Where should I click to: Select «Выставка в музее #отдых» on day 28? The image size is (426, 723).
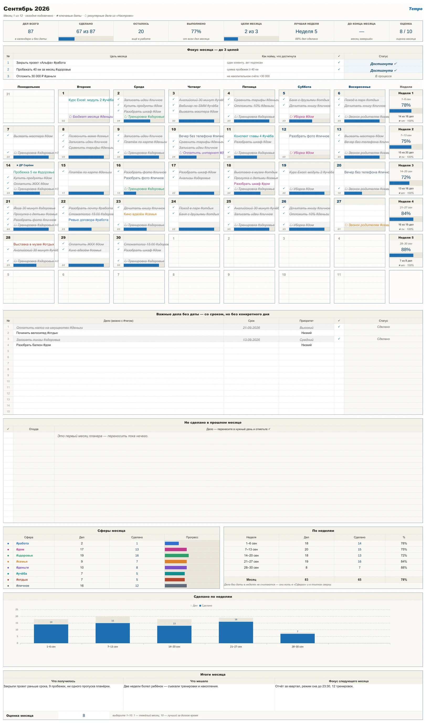point(34,244)
